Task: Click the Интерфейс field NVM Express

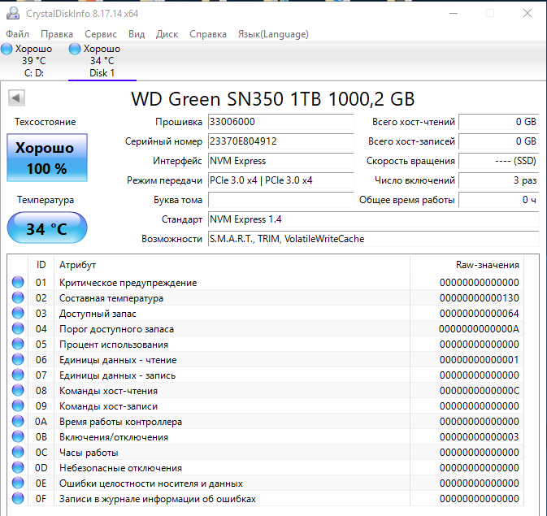Action: (281, 161)
